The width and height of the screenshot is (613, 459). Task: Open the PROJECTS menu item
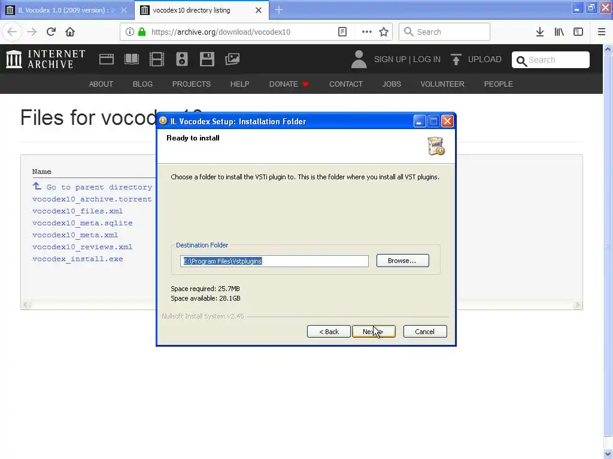(192, 84)
